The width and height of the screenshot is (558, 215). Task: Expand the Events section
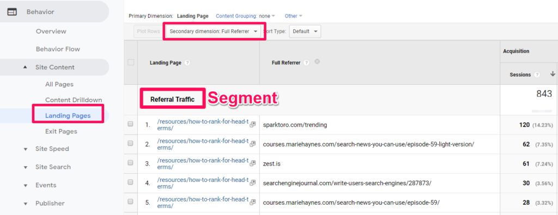[25, 185]
